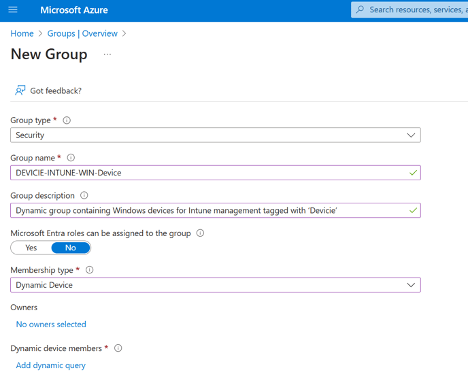Set Entra roles toggle to Yes
Image resolution: width=468 pixels, height=383 pixels.
(x=31, y=248)
